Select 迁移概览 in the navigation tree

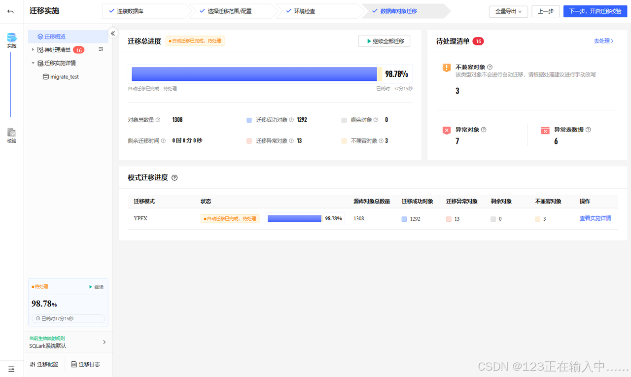tap(54, 36)
